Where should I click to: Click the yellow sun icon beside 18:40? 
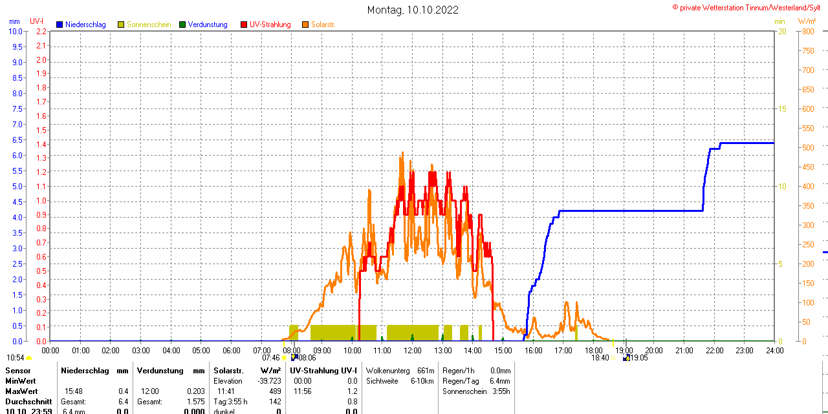[615, 358]
